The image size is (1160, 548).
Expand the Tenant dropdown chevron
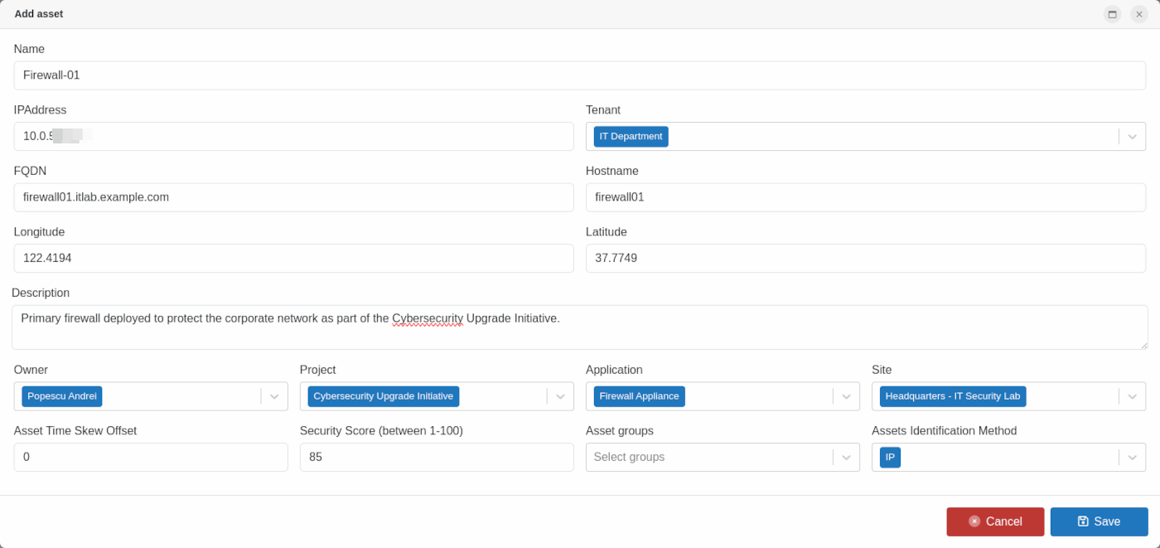(1132, 137)
